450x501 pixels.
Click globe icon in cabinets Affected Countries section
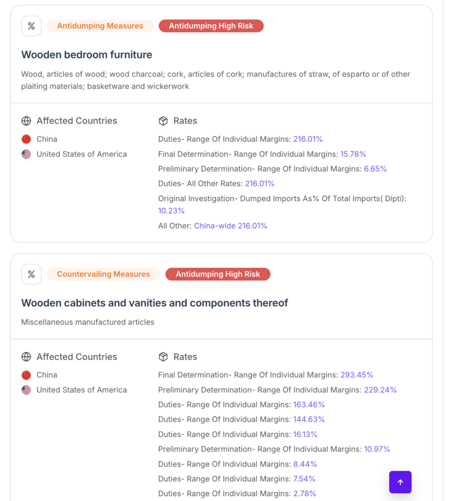click(26, 357)
